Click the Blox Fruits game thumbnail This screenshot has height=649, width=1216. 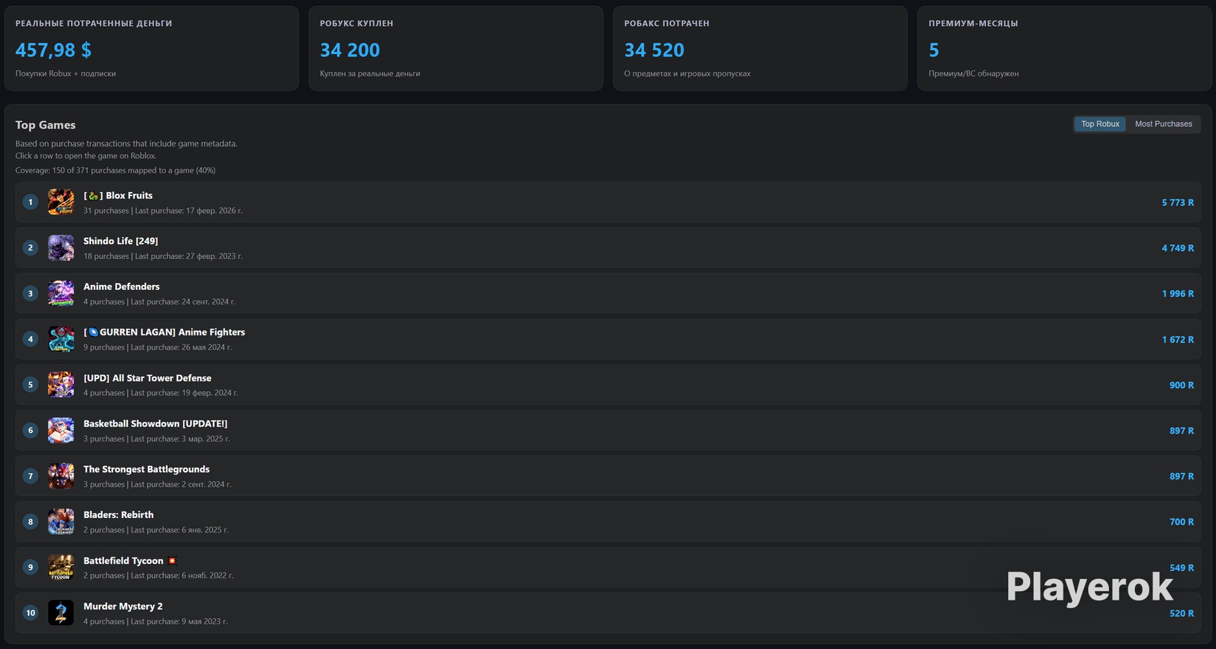pyautogui.click(x=61, y=202)
